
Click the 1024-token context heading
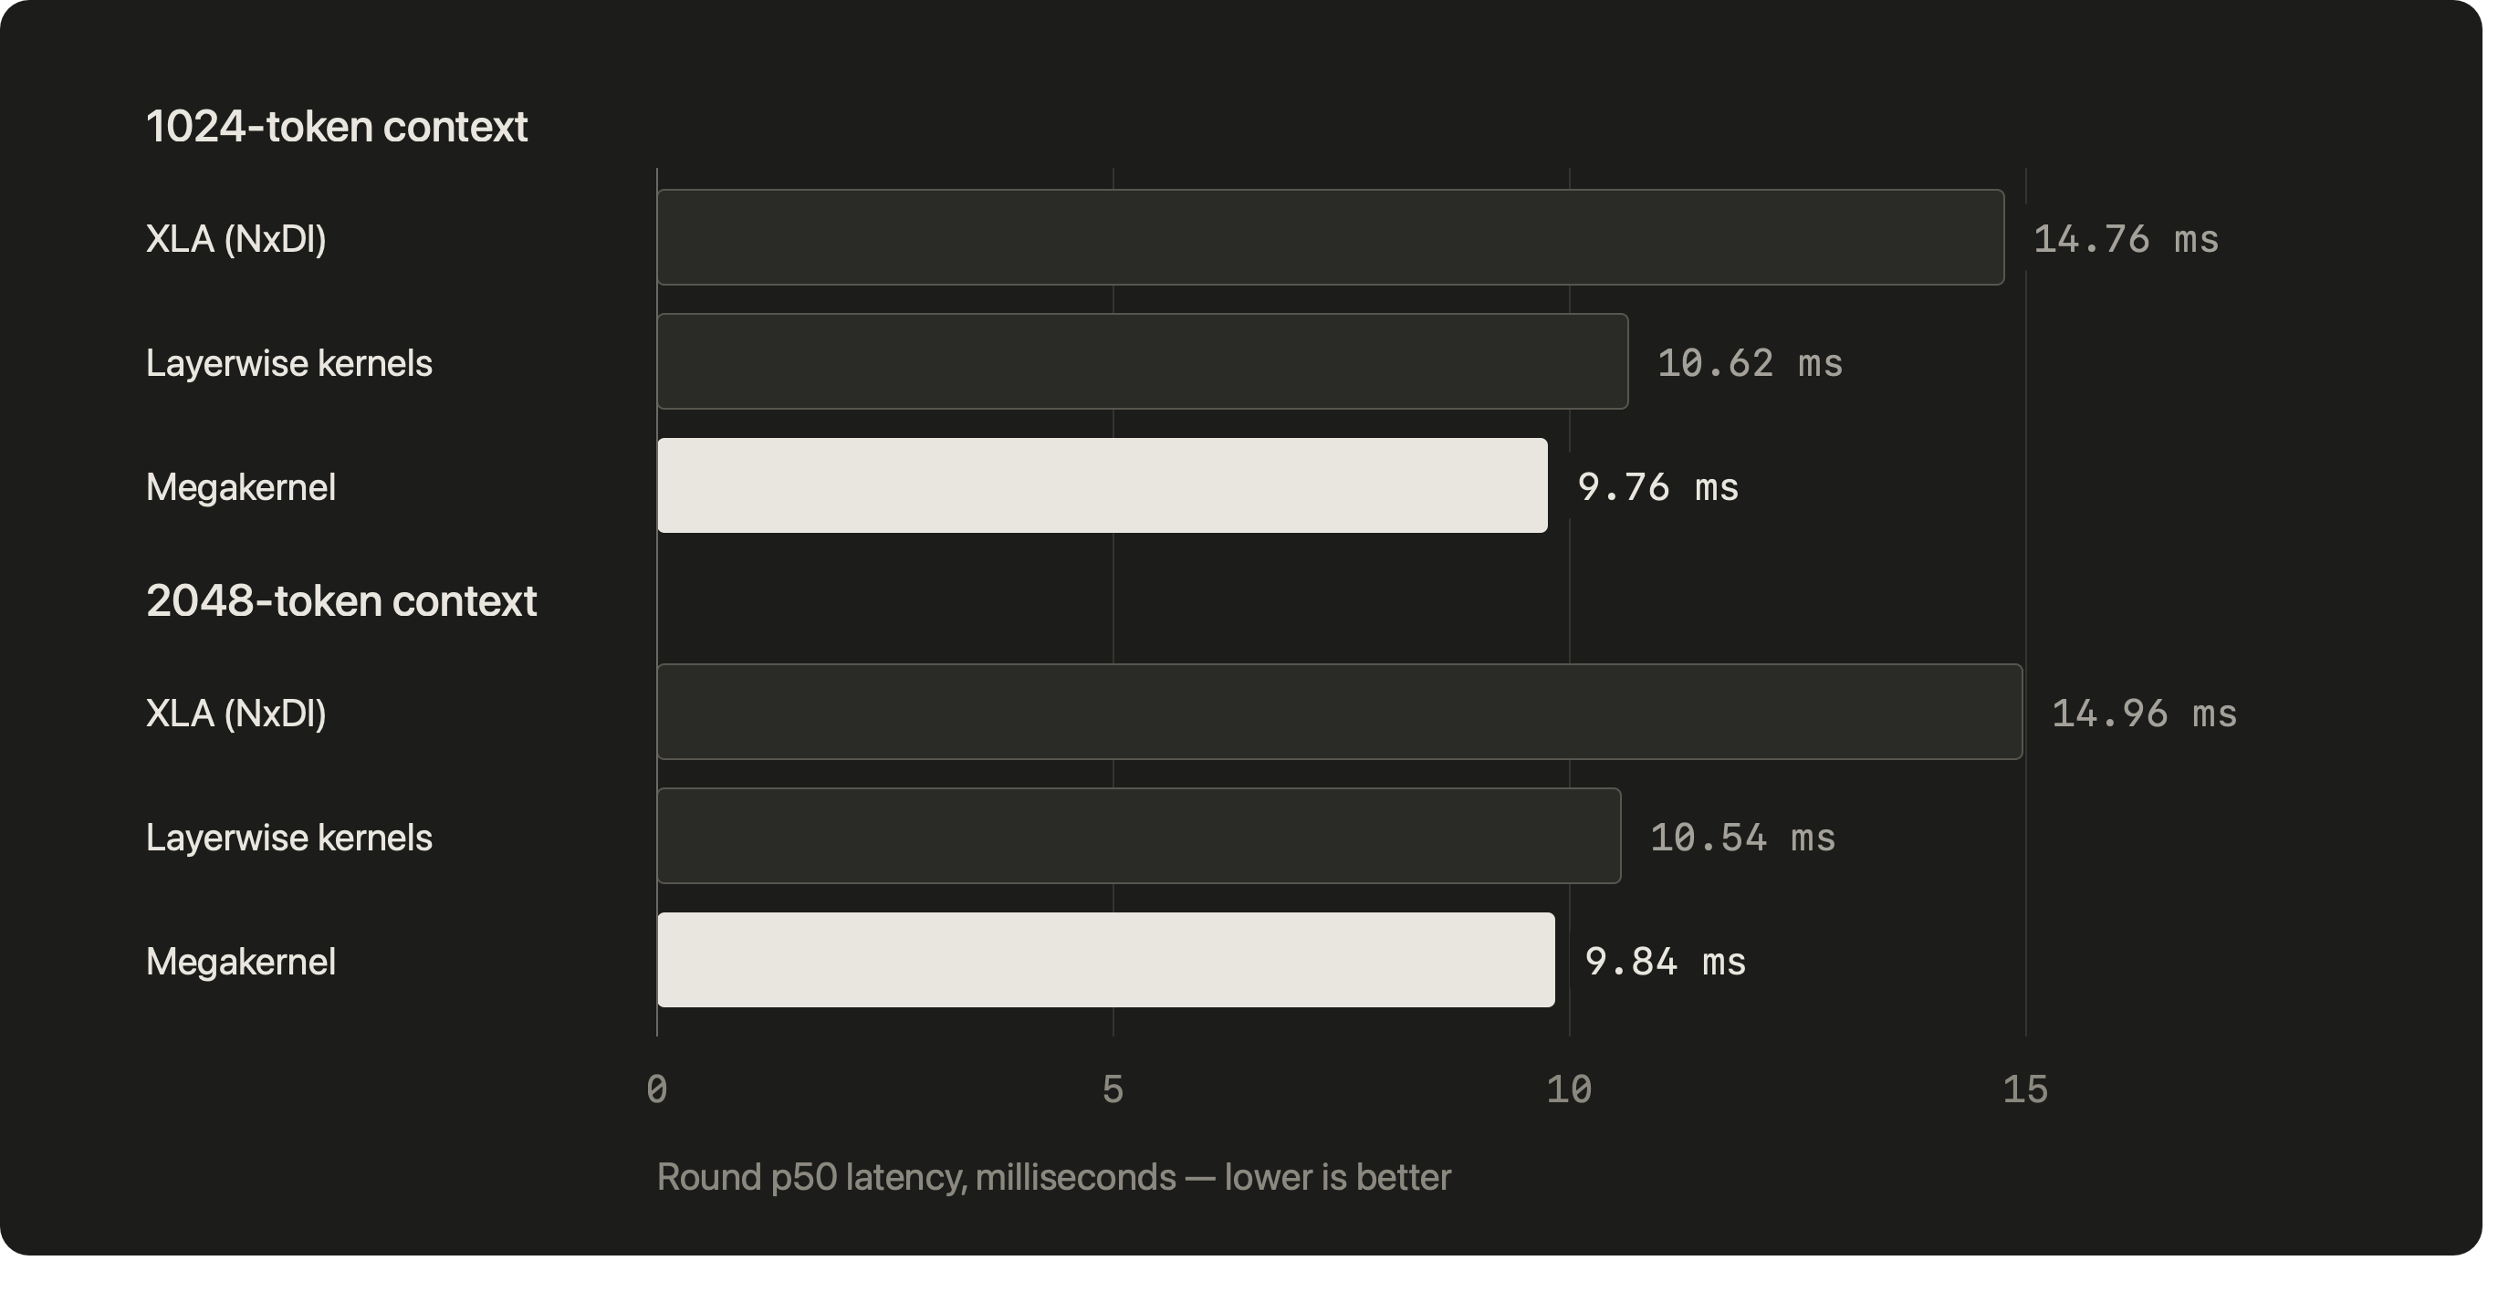click(337, 127)
